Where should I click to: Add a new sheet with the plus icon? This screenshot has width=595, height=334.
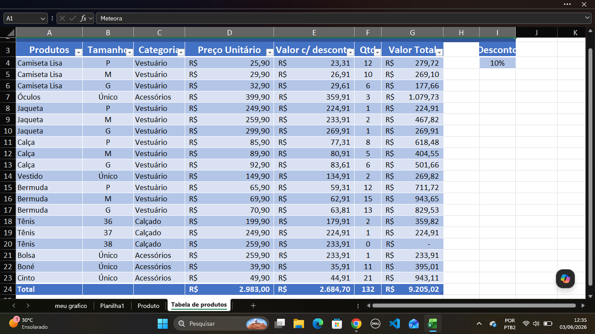click(x=253, y=306)
